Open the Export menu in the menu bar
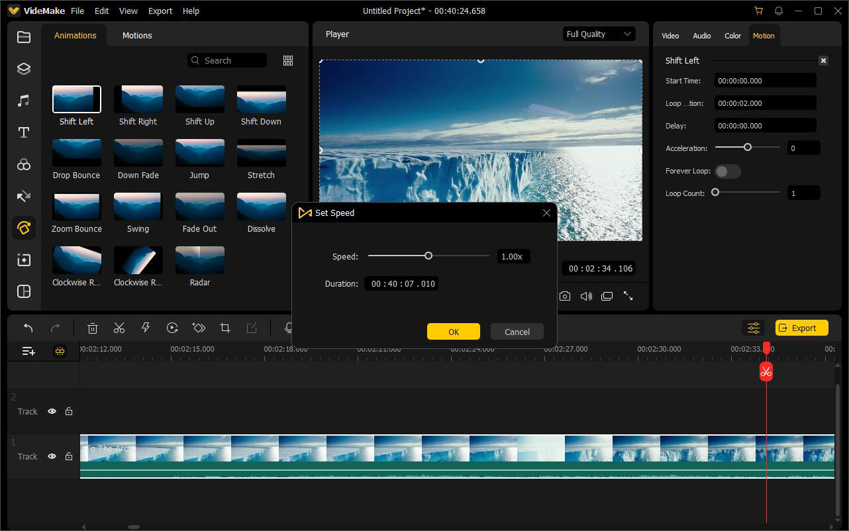 click(160, 11)
